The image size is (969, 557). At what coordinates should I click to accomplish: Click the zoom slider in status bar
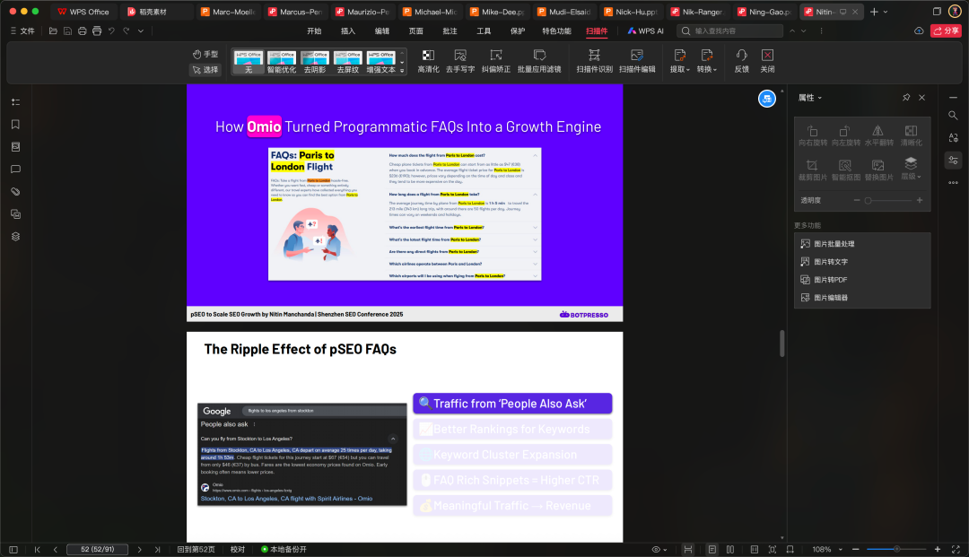point(896,549)
